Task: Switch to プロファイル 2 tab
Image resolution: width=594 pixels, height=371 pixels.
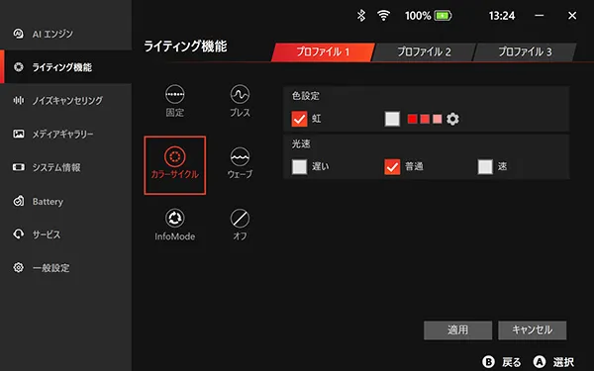Action: [424, 51]
